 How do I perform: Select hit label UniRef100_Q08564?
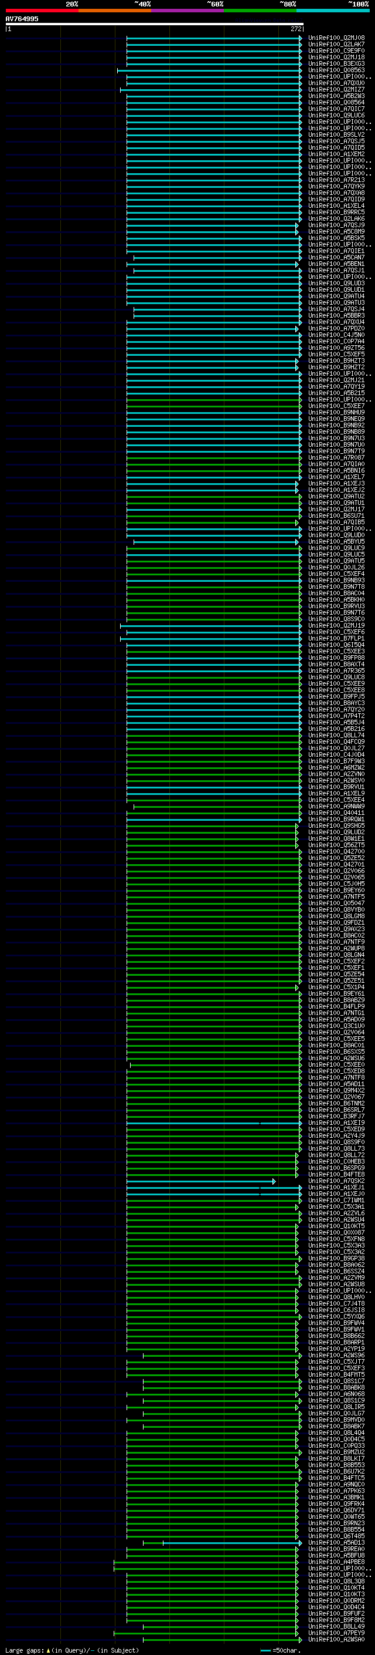(336, 102)
